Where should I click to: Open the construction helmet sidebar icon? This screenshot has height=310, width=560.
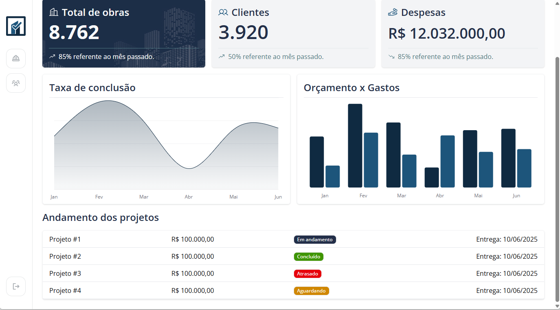16,59
